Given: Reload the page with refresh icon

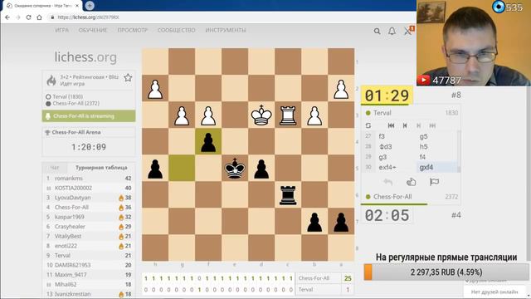Looking at the screenshot, I should coord(29,17).
